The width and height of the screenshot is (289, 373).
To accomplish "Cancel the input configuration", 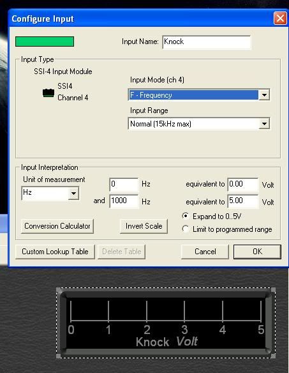I will [x=205, y=252].
